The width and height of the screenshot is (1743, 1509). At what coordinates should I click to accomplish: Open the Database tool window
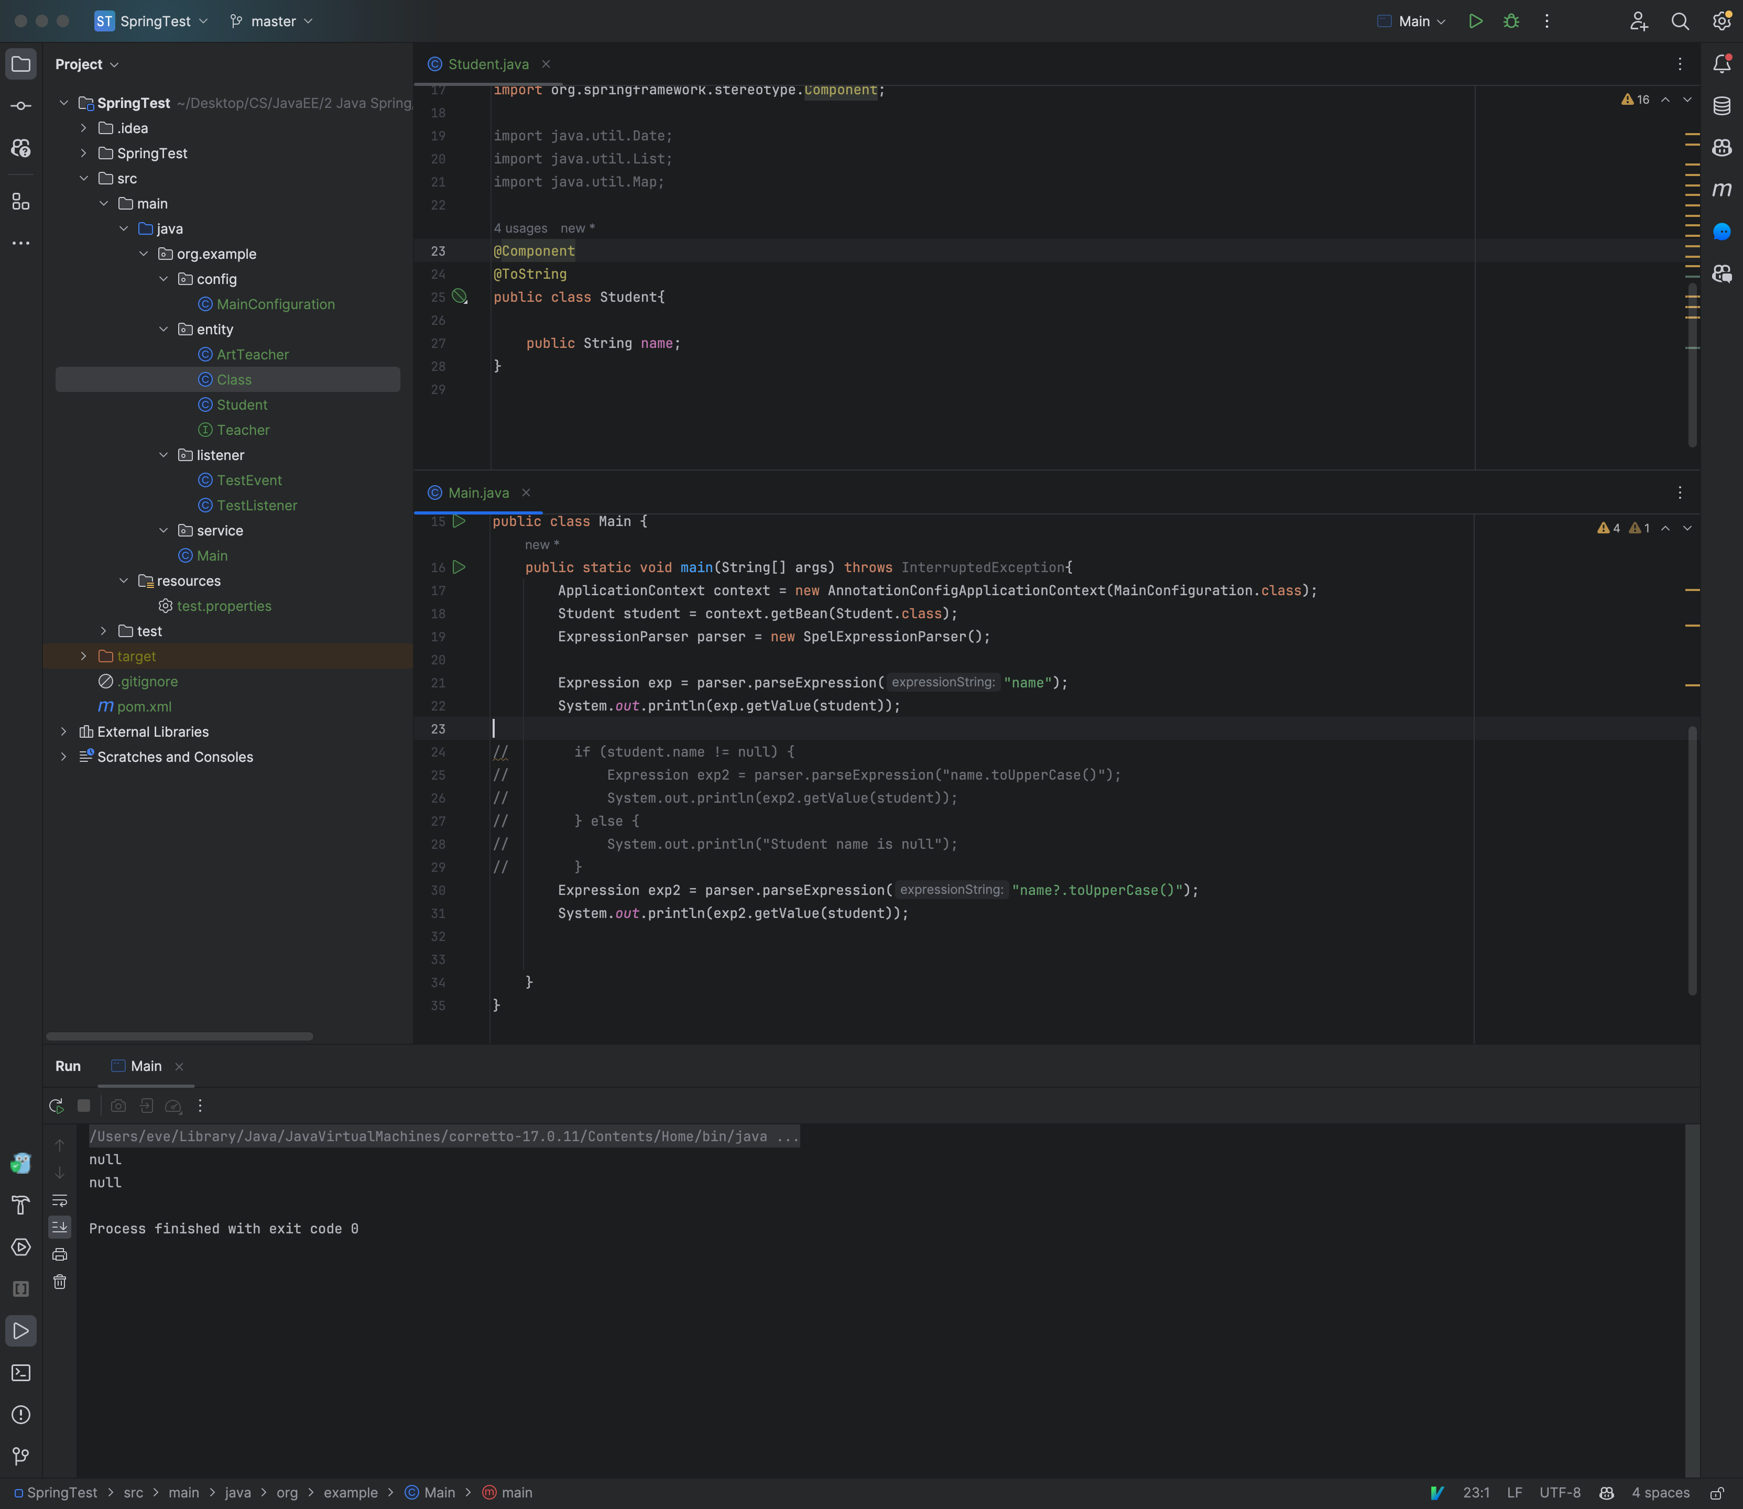[x=1721, y=106]
